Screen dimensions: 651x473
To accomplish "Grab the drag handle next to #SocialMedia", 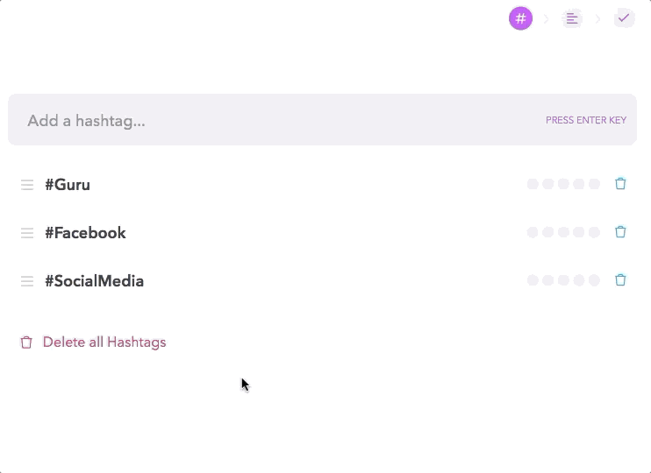I will tap(27, 281).
